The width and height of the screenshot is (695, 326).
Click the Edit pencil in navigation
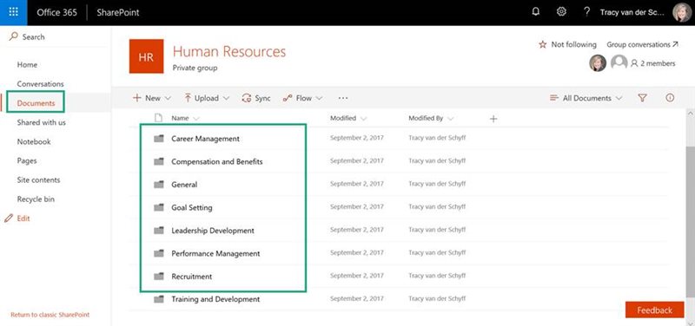(x=9, y=218)
